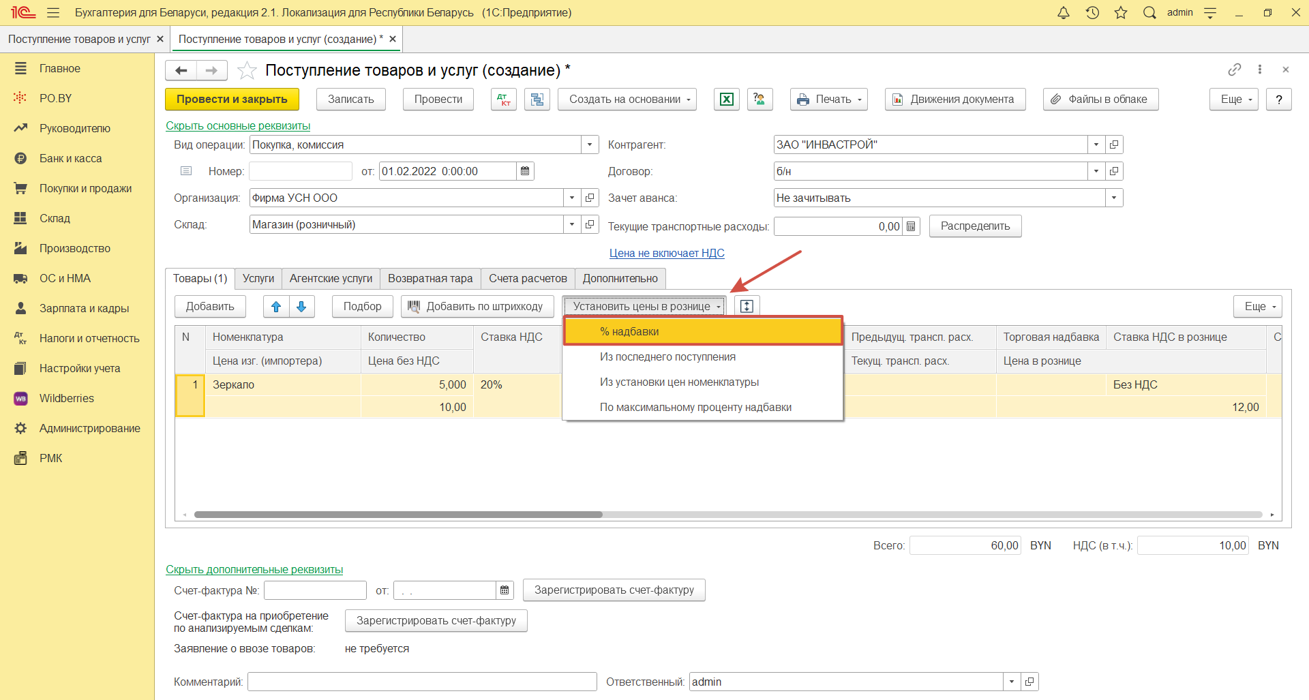Click the Дт/Кт postings icon
1309x700 pixels.
(503, 100)
